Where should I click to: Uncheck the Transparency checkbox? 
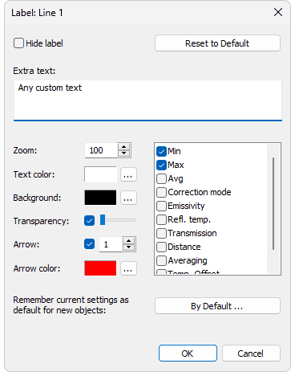pyautogui.click(x=89, y=221)
